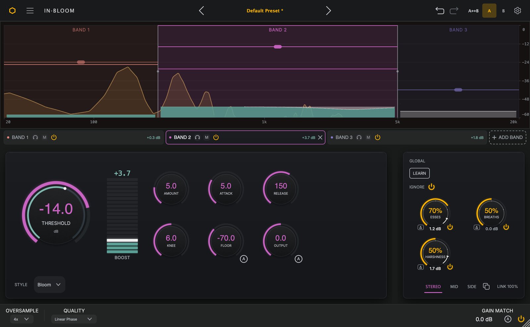
Task: Switch to the Mid tab
Action: click(x=454, y=287)
